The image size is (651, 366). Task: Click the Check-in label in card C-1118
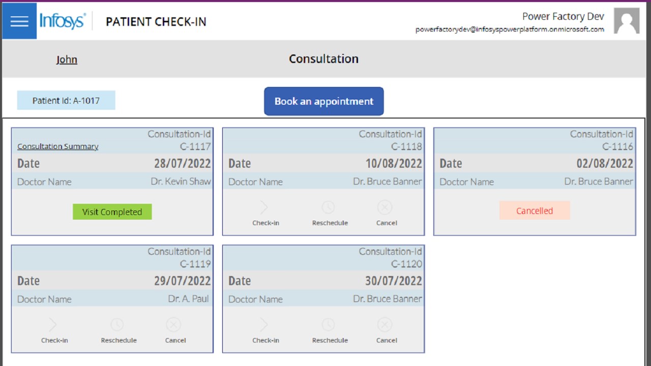(265, 223)
